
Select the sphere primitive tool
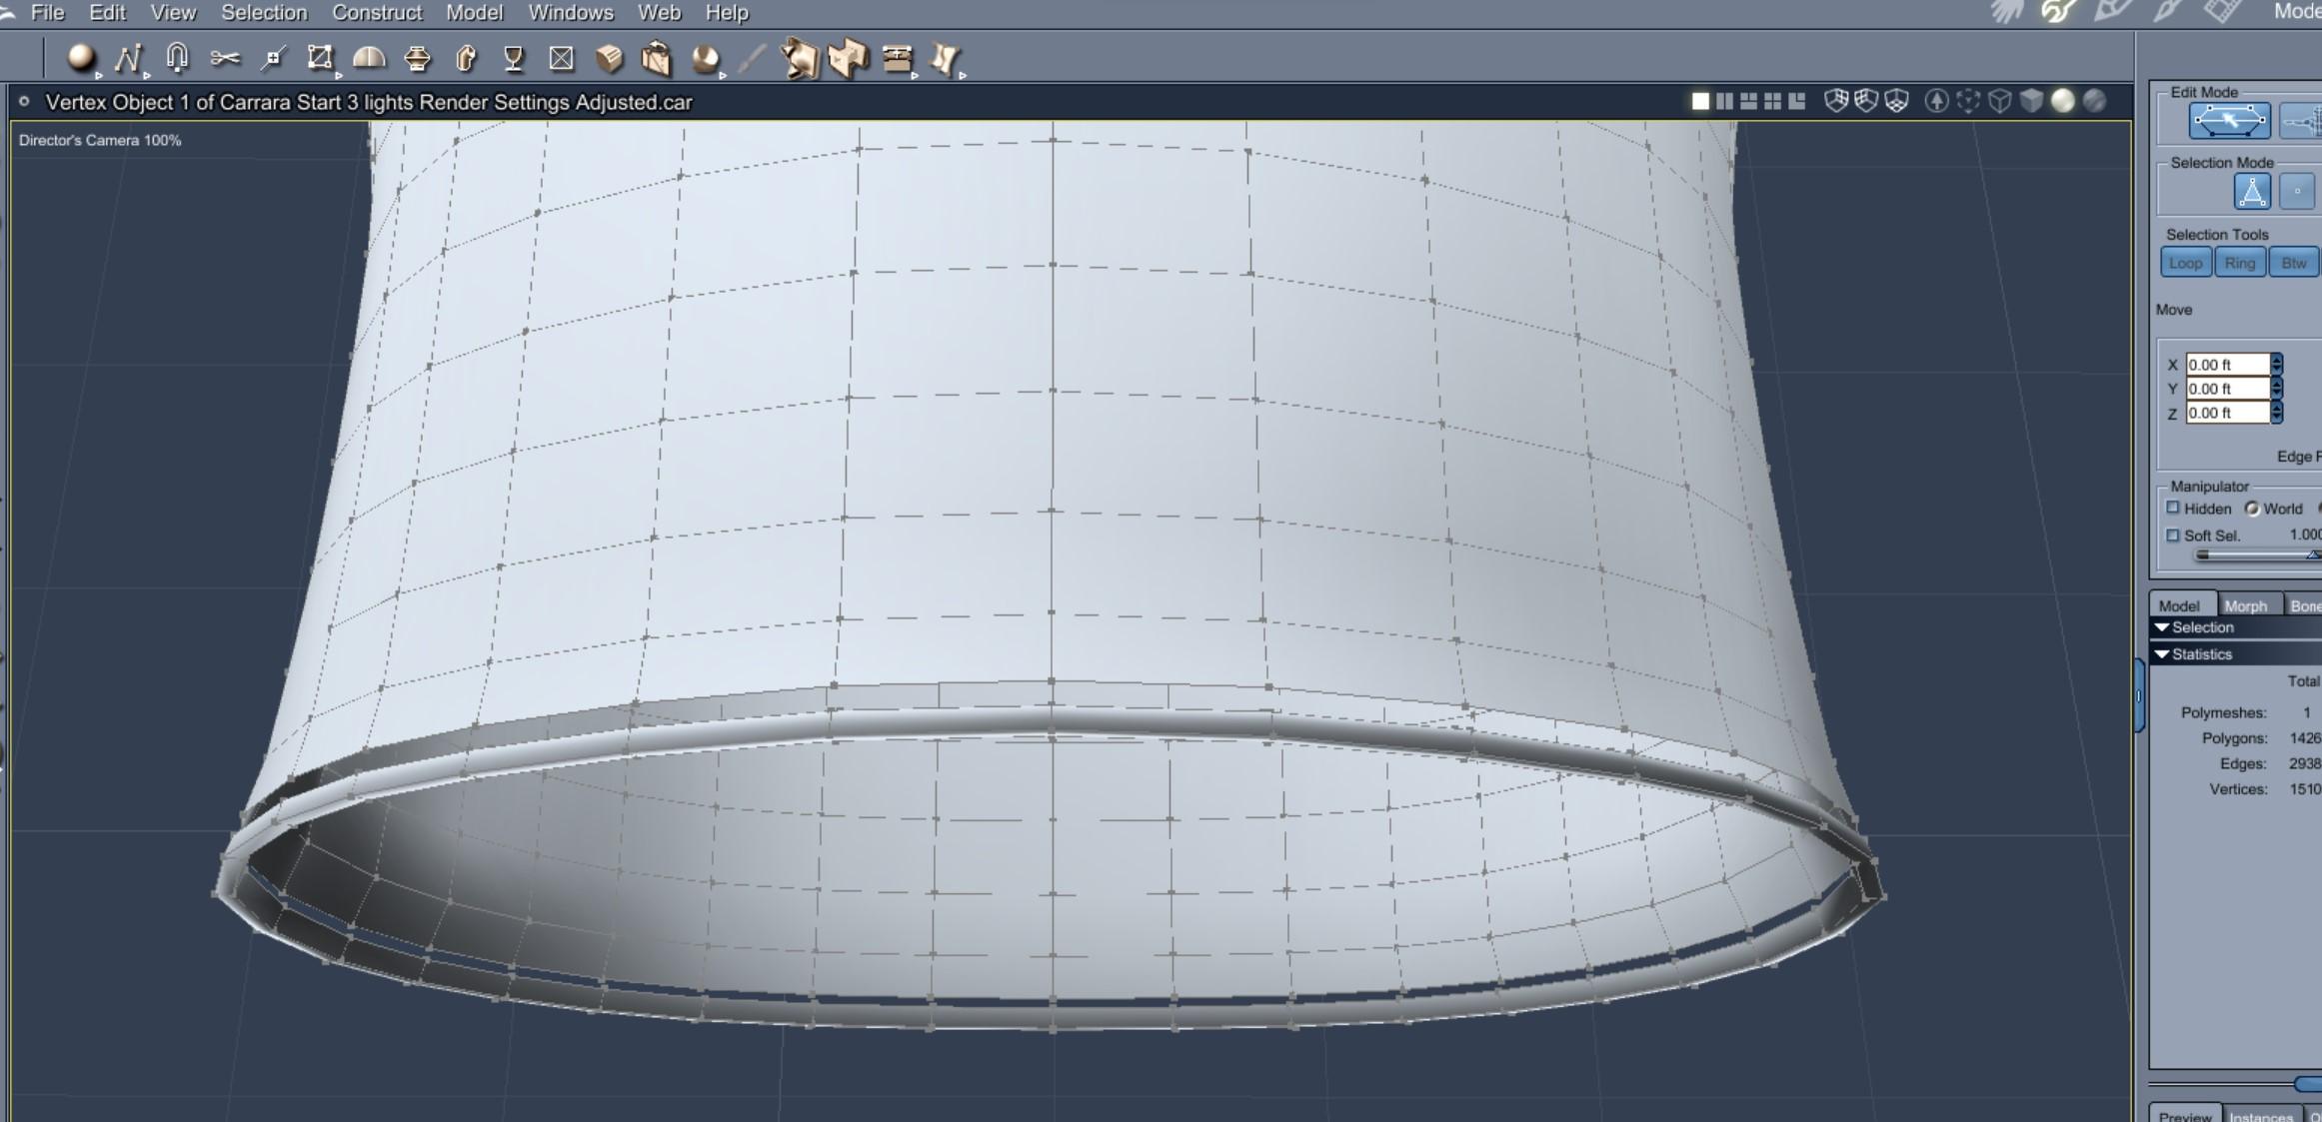tap(80, 58)
